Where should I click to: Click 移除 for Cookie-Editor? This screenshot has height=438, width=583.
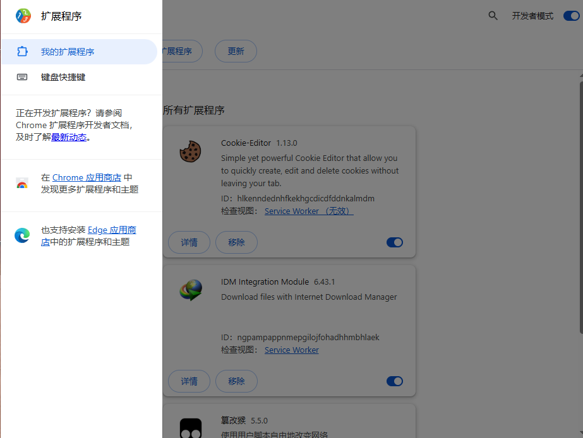[236, 242]
